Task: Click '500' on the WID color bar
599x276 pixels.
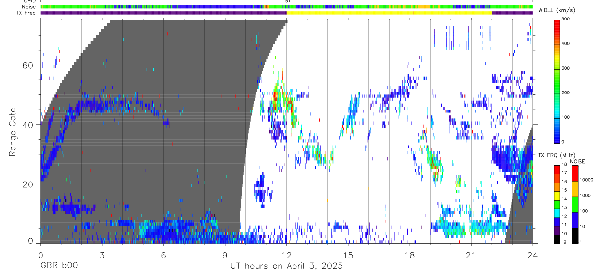Action: [x=566, y=19]
